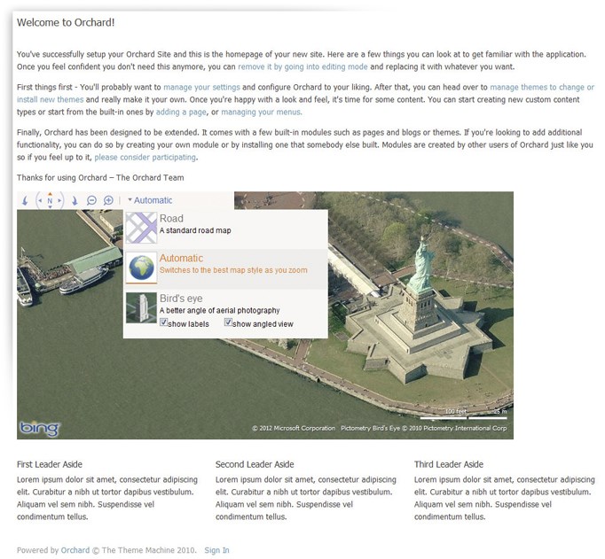605x559 pixels.
Task: Click the Road map style thumbnail
Action: pos(141,228)
